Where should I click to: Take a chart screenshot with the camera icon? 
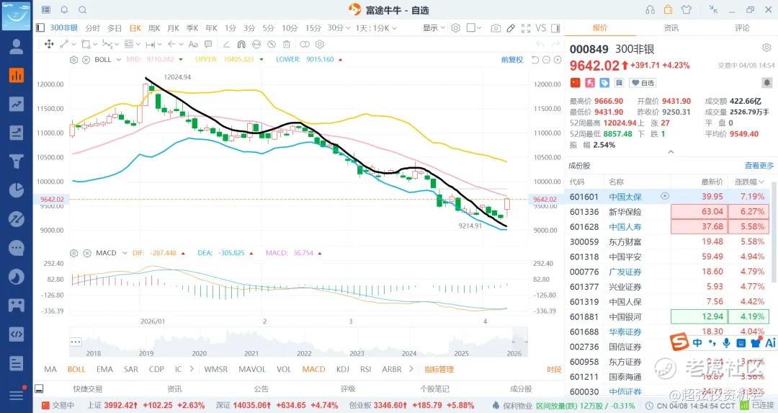point(496,28)
